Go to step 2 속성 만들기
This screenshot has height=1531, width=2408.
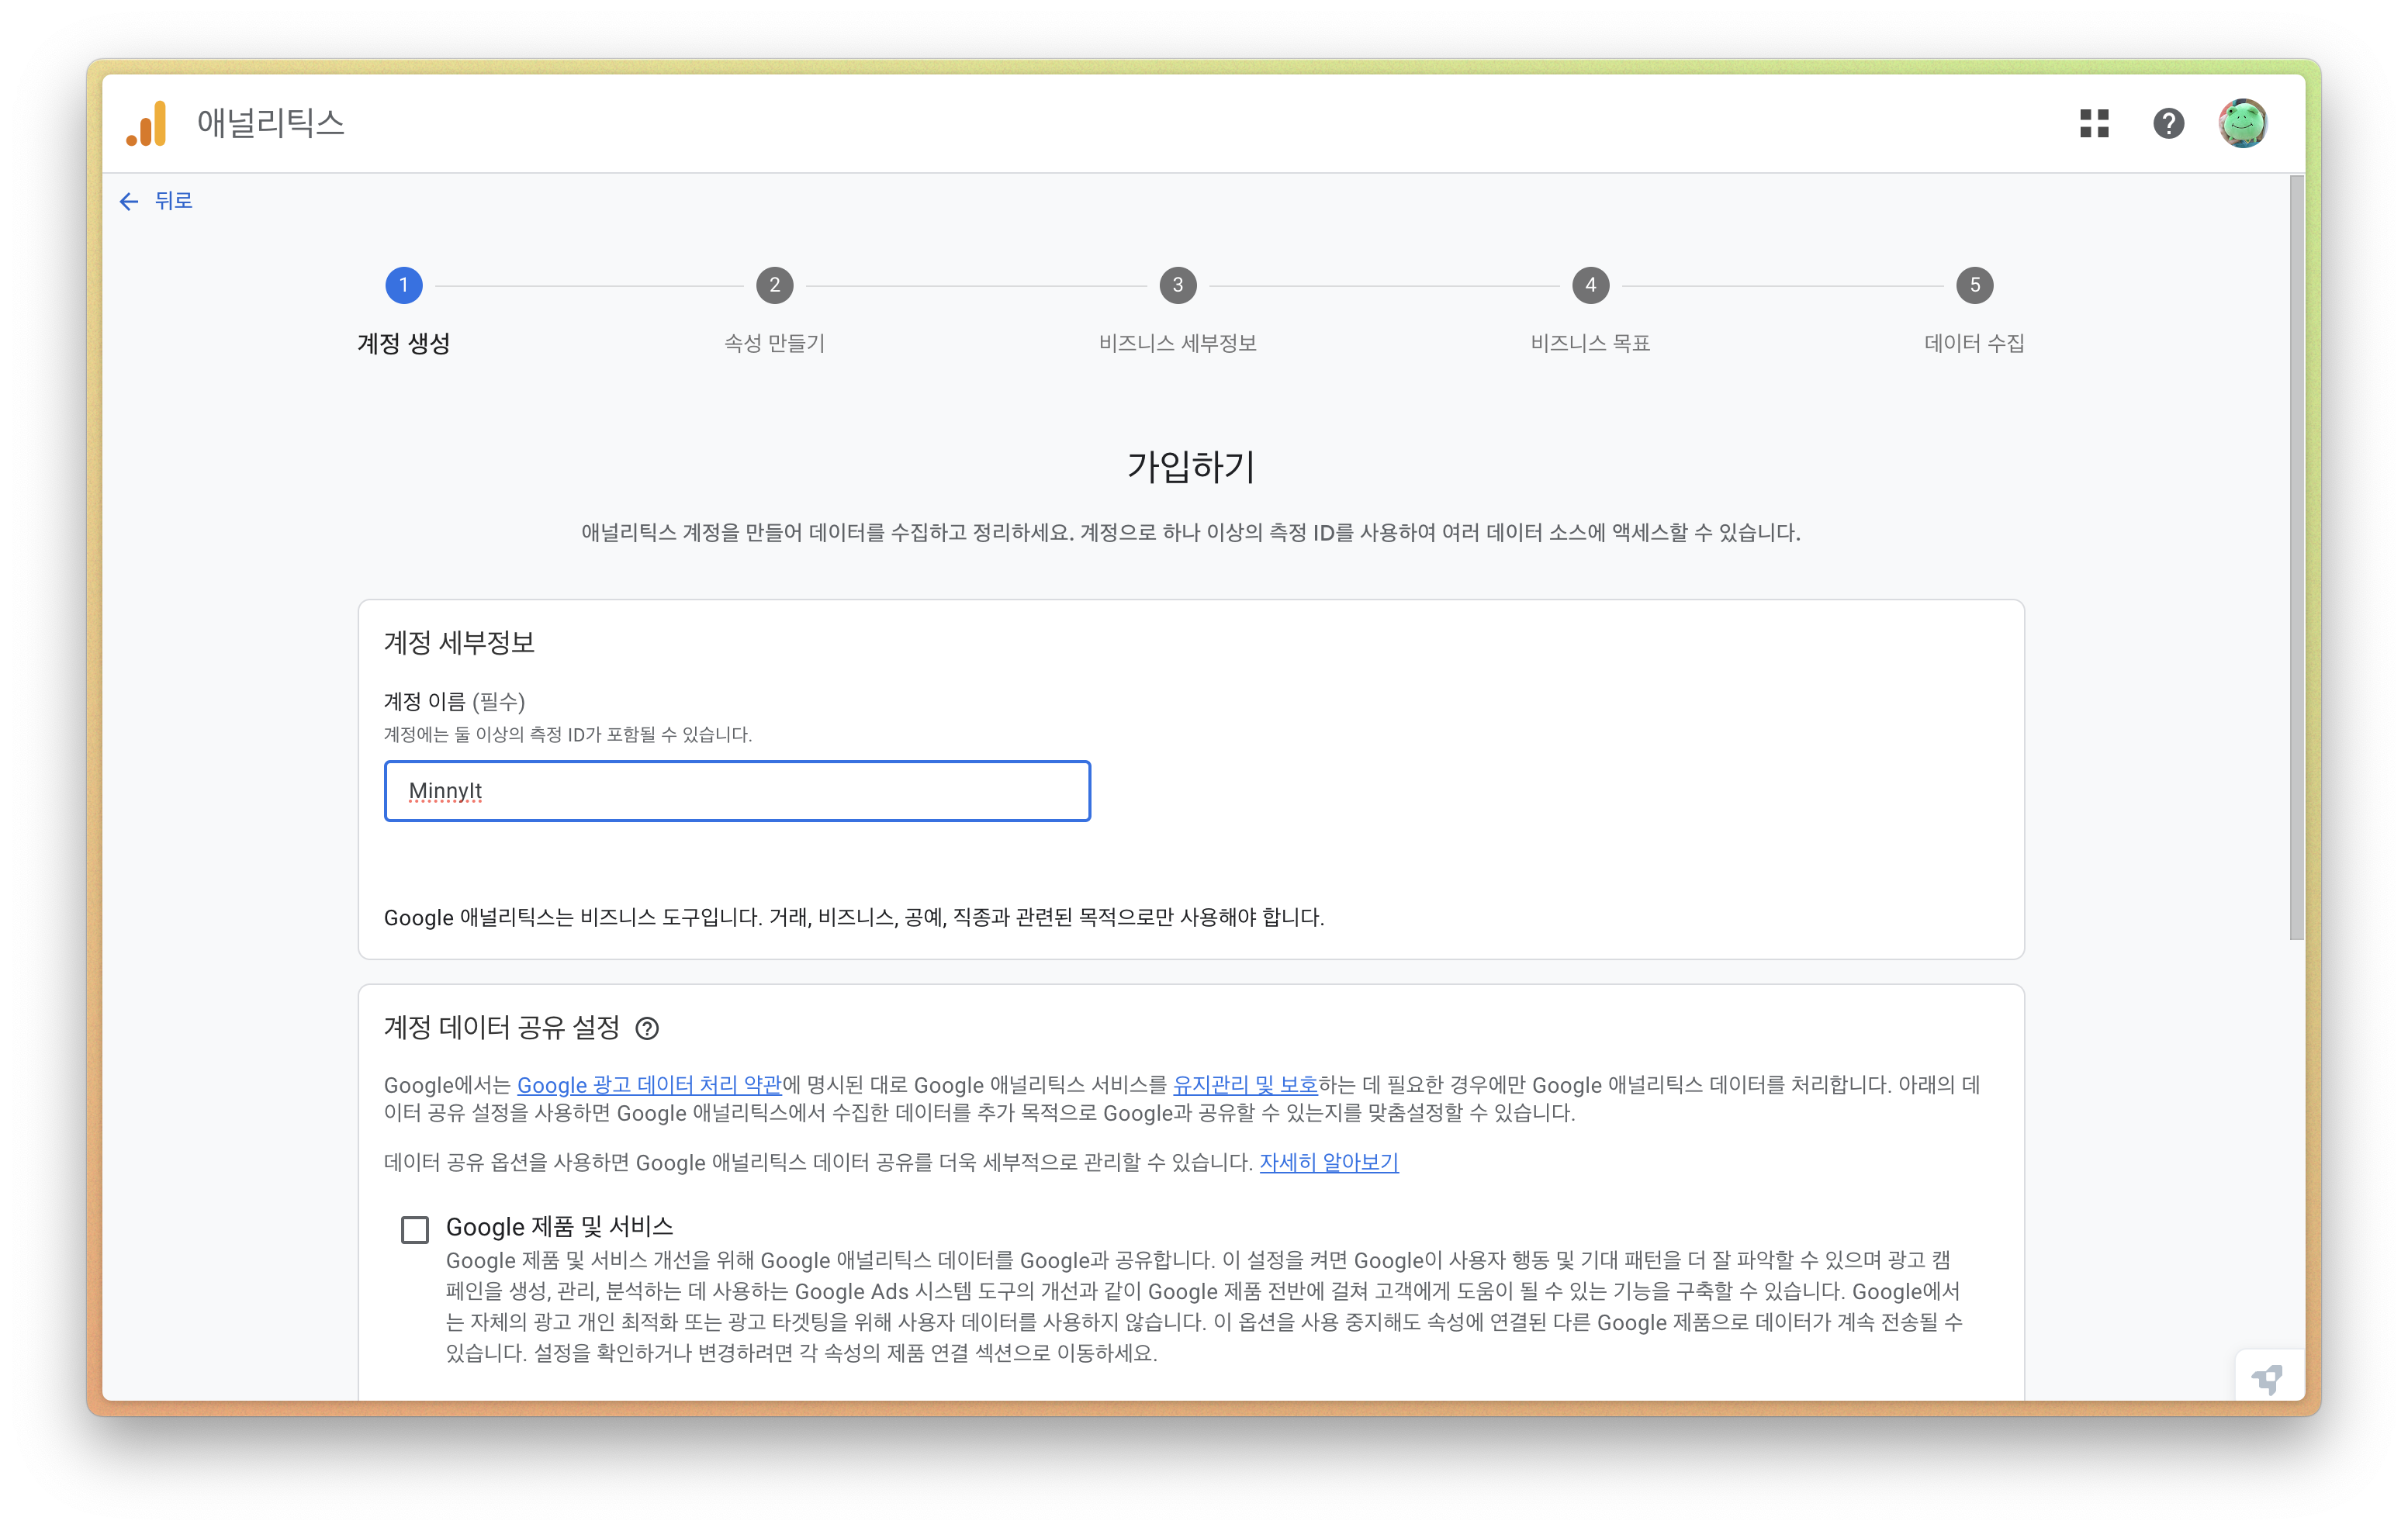click(x=774, y=285)
